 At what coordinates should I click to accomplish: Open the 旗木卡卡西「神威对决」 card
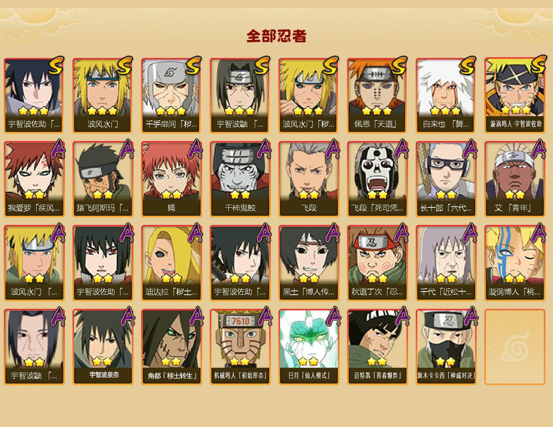pos(446,347)
